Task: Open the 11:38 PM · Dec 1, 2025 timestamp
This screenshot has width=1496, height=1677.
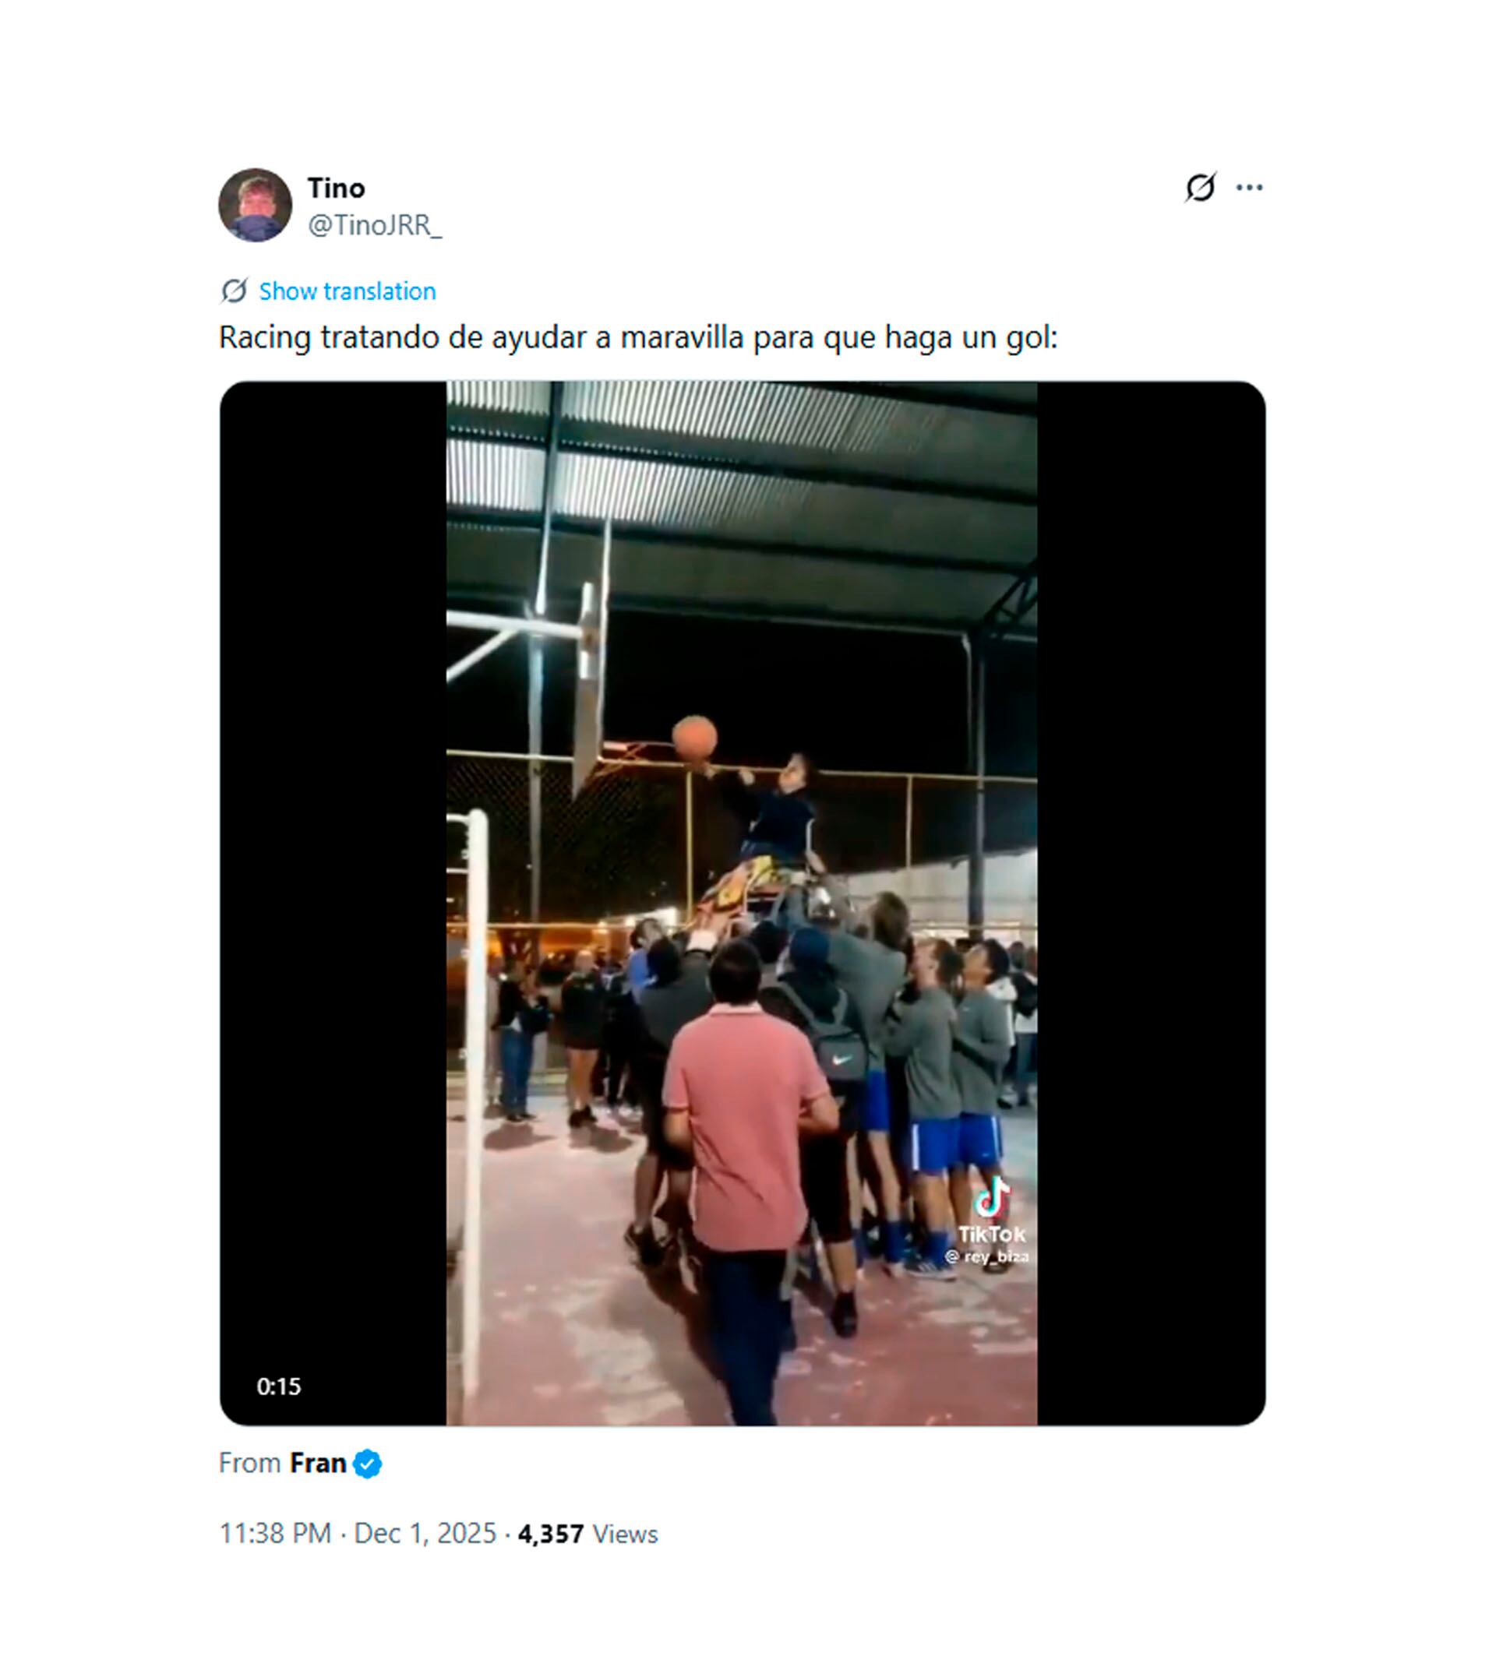Action: pyautogui.click(x=358, y=1534)
